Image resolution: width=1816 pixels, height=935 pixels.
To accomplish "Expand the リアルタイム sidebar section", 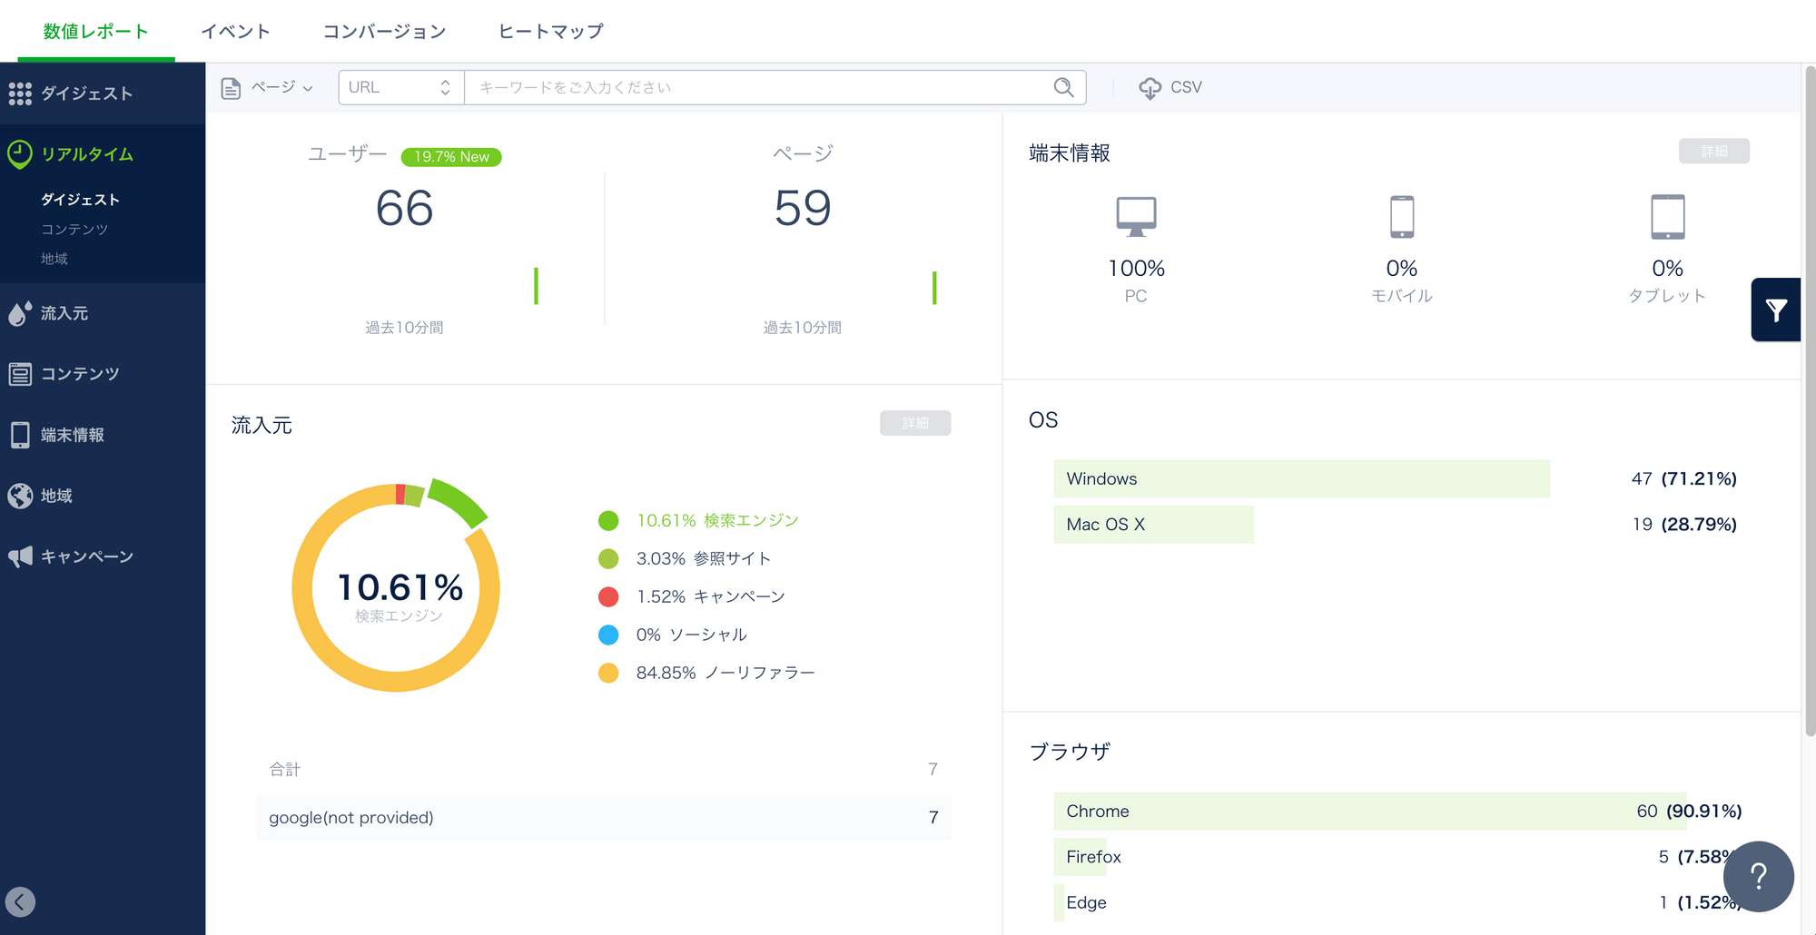I will coord(87,154).
